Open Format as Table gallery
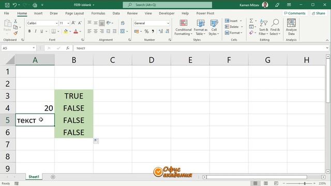The width and height of the screenshot is (331, 186). pyautogui.click(x=201, y=27)
